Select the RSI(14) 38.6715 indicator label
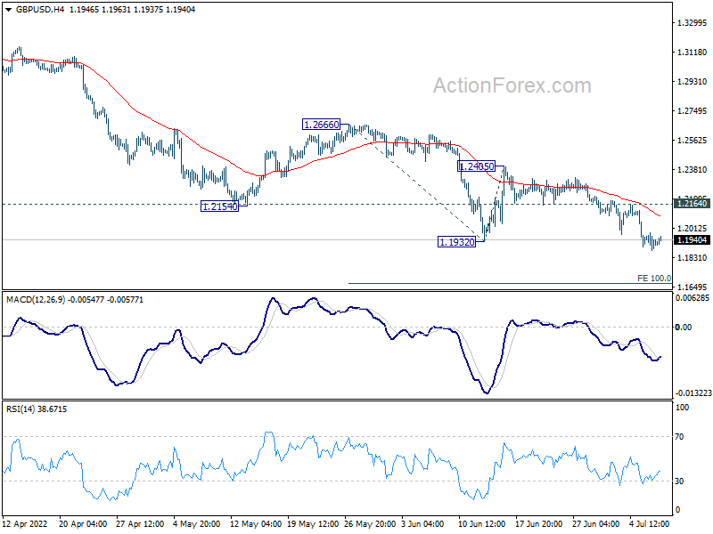The width and height of the screenshot is (713, 534). (x=37, y=409)
